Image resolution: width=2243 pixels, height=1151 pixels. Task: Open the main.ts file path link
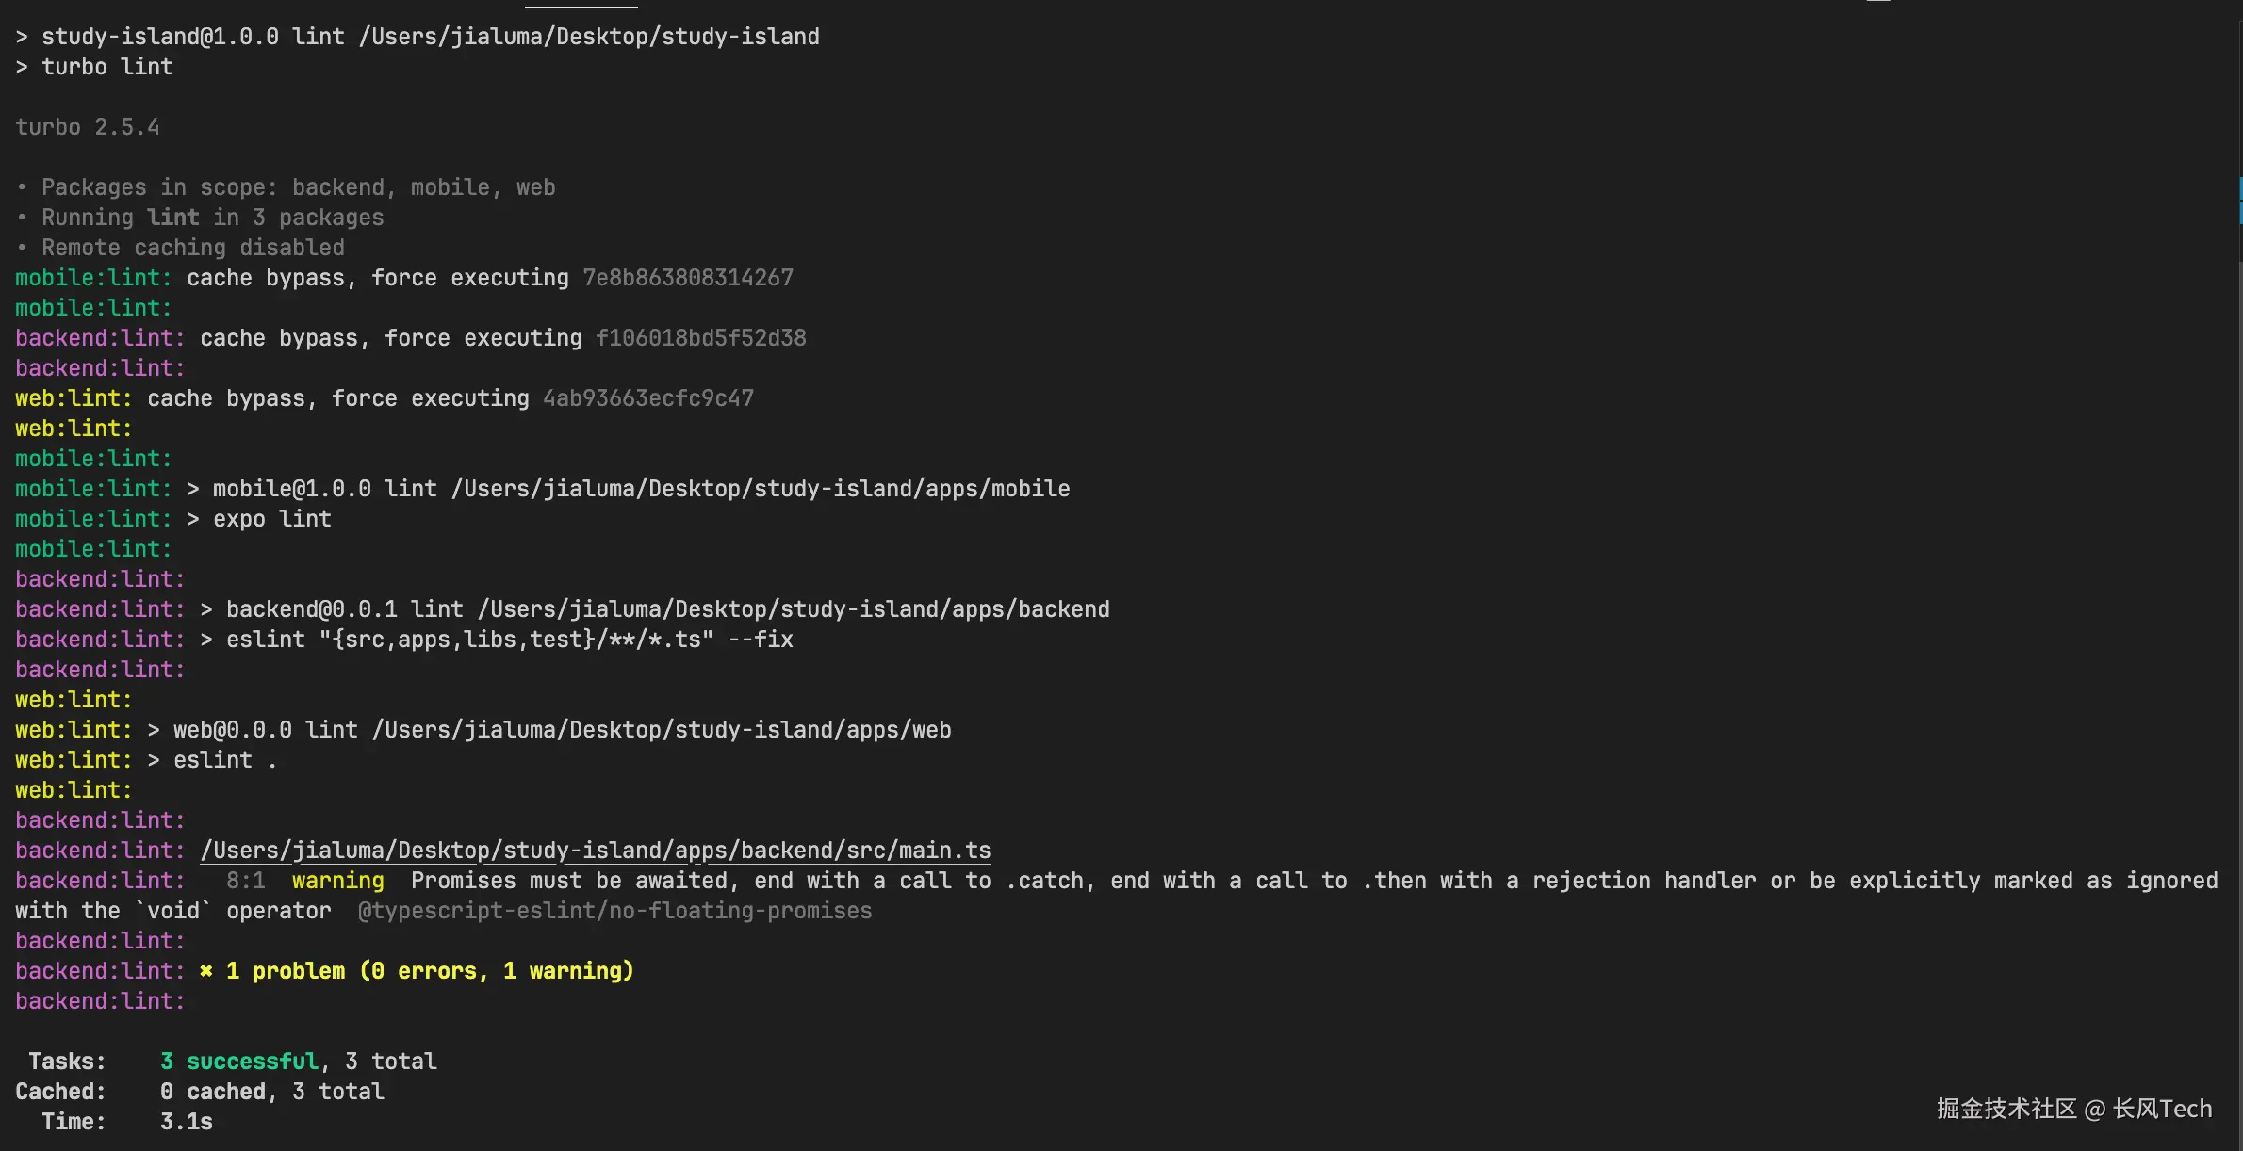point(595,851)
